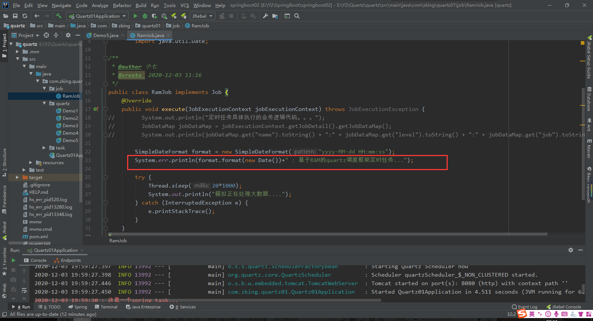Expand the resources folder node

pos(31,163)
